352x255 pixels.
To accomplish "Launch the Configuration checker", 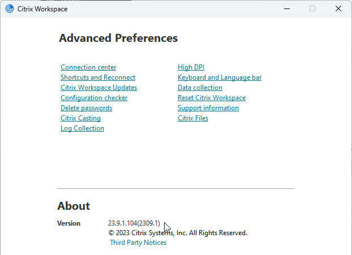I will coord(94,98).
